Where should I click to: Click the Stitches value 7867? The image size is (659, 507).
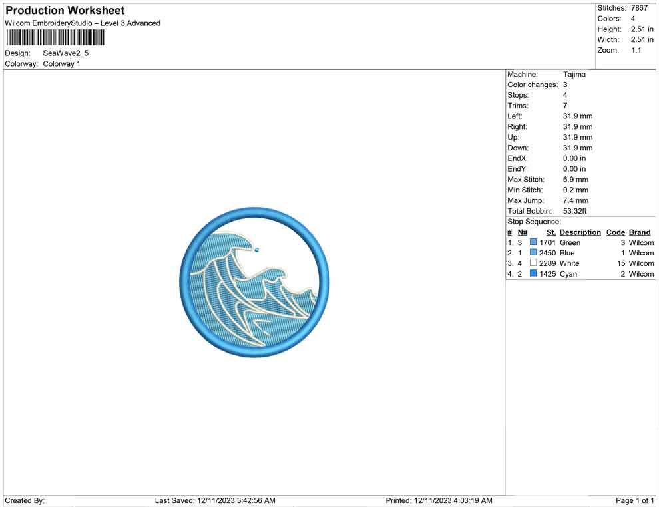[x=639, y=8]
